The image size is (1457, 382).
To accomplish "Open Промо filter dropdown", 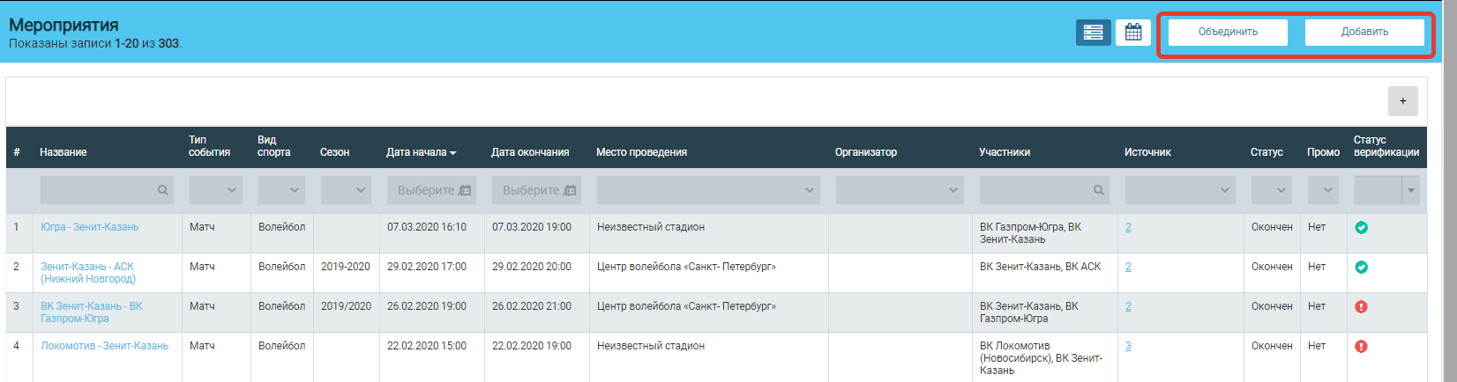I will click(x=1323, y=190).
